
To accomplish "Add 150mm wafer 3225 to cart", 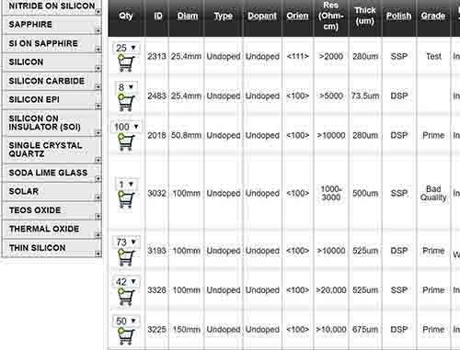I will (x=126, y=336).
